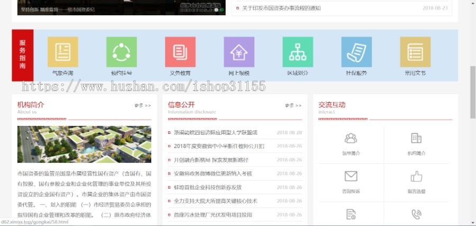Click the green 预约挂号 icon
The image size is (476, 226).
click(x=122, y=52)
